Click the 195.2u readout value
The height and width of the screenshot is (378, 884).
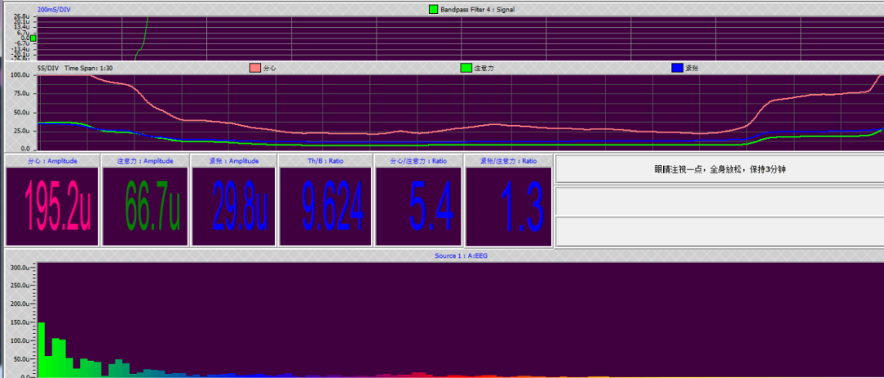pyautogui.click(x=57, y=207)
